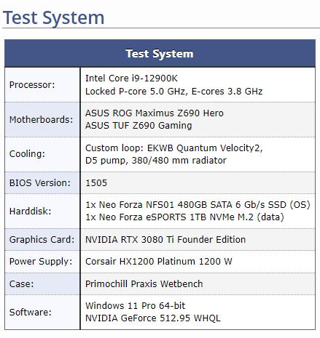Click Primochill Praxis Wetbench case entry
The height and width of the screenshot is (338, 320).
[x=144, y=284]
